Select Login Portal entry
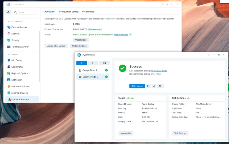The image size is (229, 144). 22,67
